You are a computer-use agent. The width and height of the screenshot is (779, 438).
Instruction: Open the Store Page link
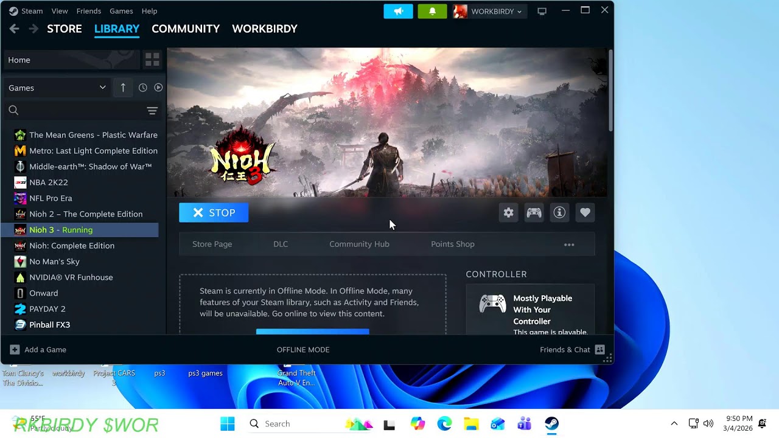tap(212, 244)
